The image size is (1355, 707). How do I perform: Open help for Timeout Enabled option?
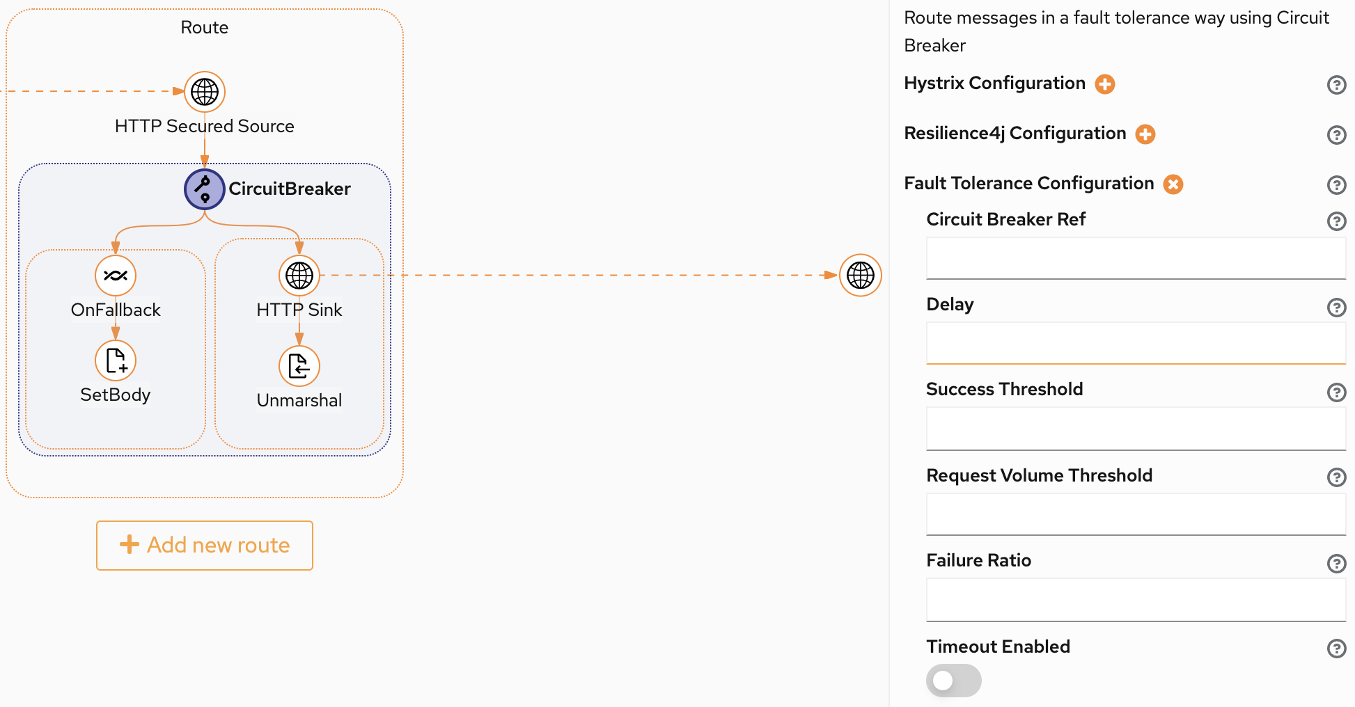click(x=1336, y=649)
